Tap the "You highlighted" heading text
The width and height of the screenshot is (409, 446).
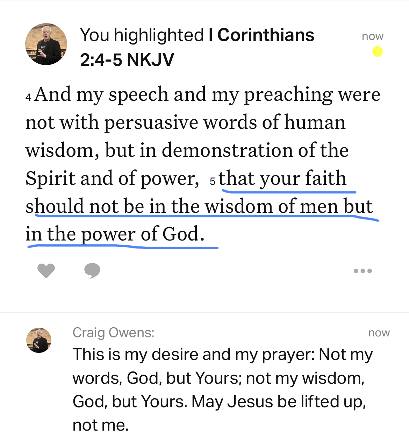click(142, 35)
